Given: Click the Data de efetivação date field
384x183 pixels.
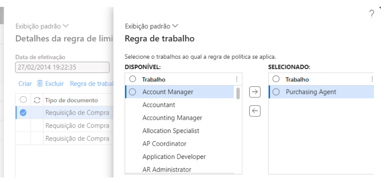Looking at the screenshot, I should pos(62,67).
